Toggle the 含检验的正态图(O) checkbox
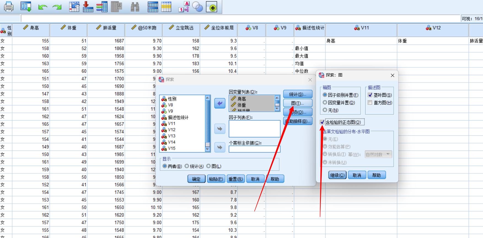 (x=322, y=122)
